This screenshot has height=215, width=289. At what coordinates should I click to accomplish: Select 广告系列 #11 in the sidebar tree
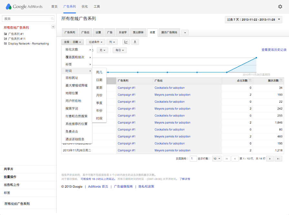16,39
